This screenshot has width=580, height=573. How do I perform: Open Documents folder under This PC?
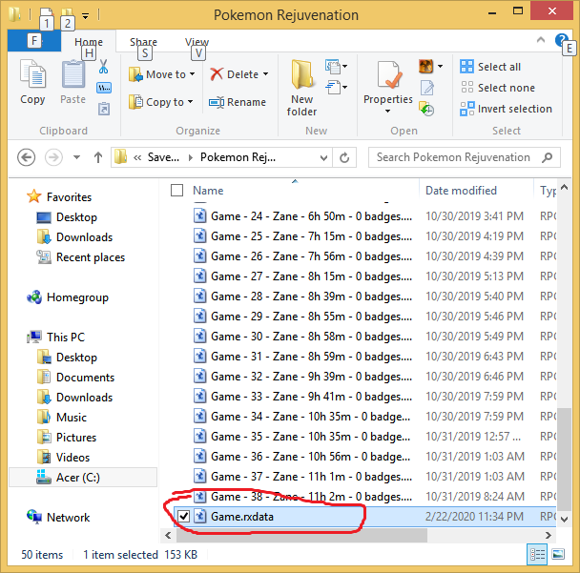click(75, 378)
